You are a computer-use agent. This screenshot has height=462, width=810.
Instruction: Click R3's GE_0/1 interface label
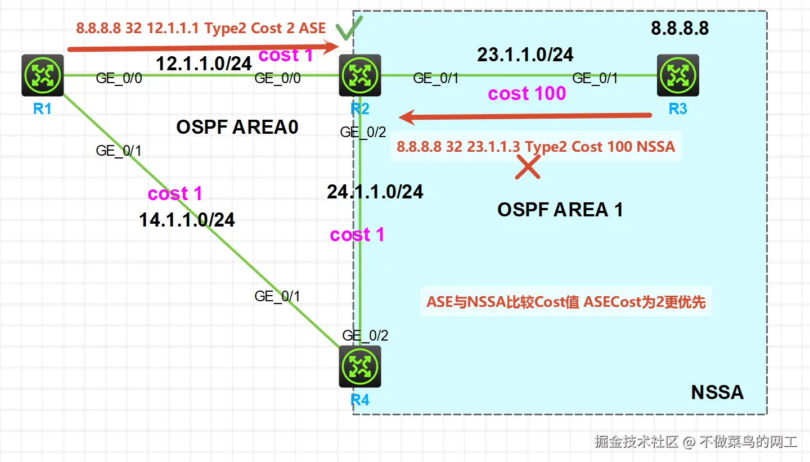click(595, 78)
